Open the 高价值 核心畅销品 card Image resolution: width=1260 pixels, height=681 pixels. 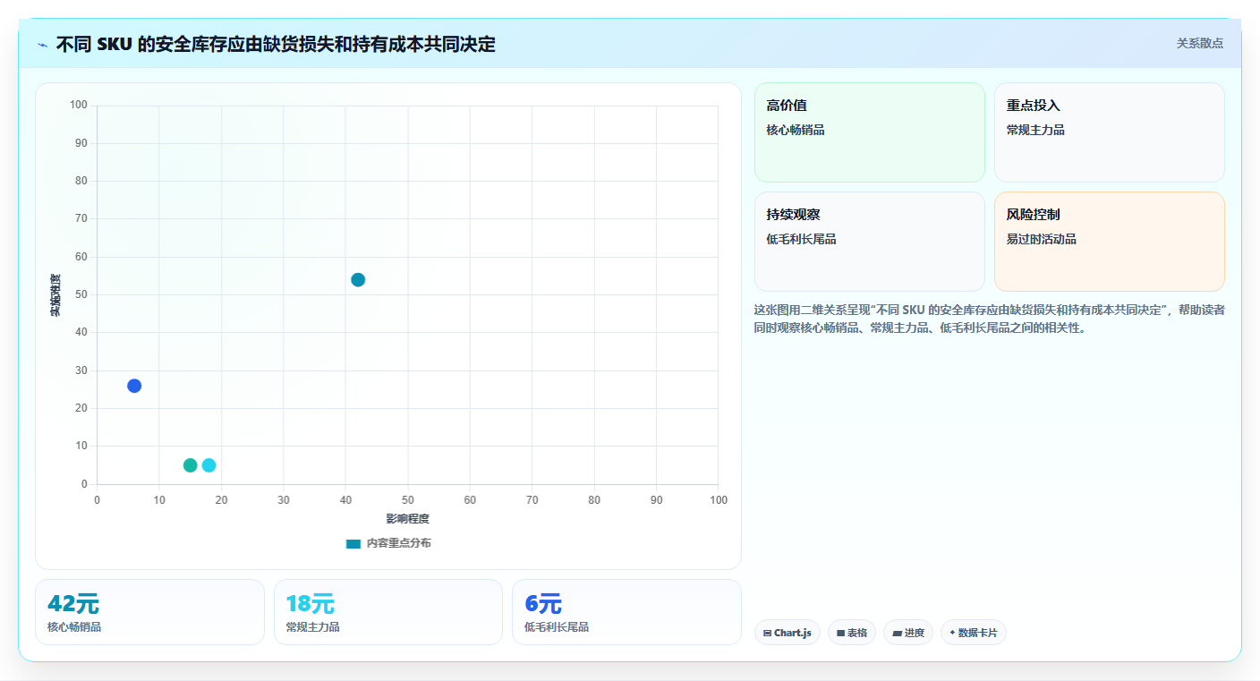[x=869, y=132]
